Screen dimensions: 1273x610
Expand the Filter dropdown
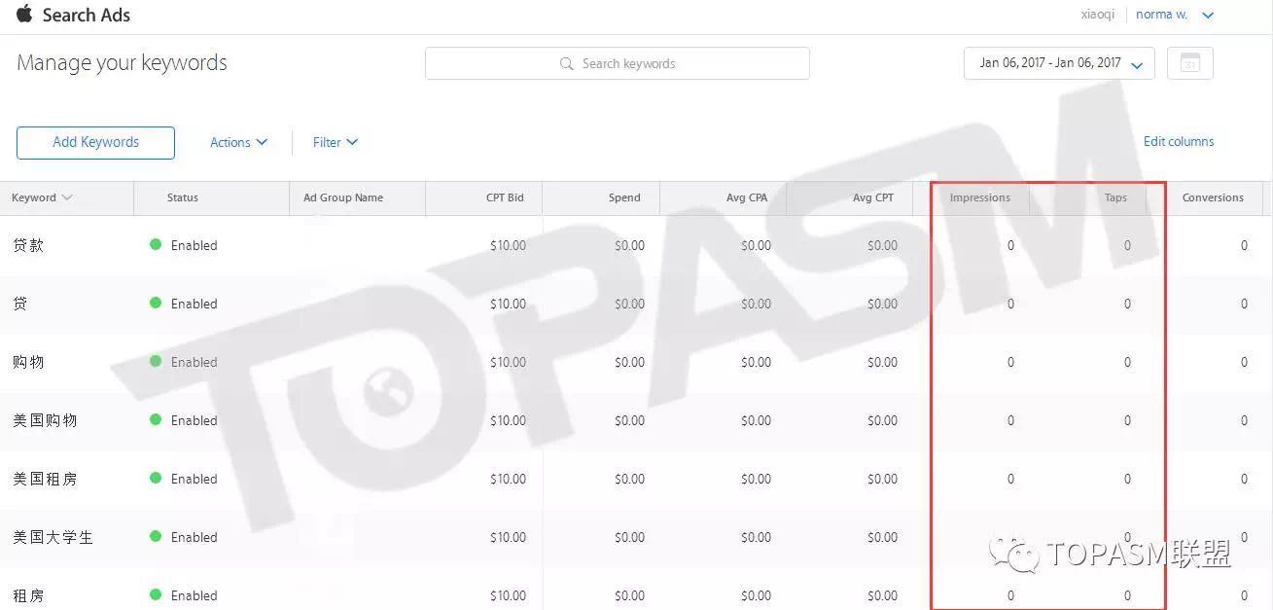[336, 142]
